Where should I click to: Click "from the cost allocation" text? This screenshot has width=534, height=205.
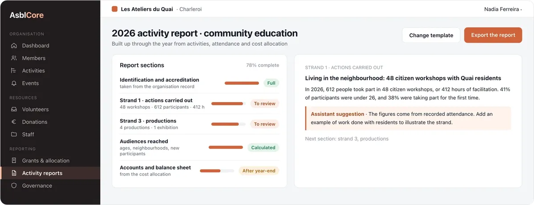point(145,174)
